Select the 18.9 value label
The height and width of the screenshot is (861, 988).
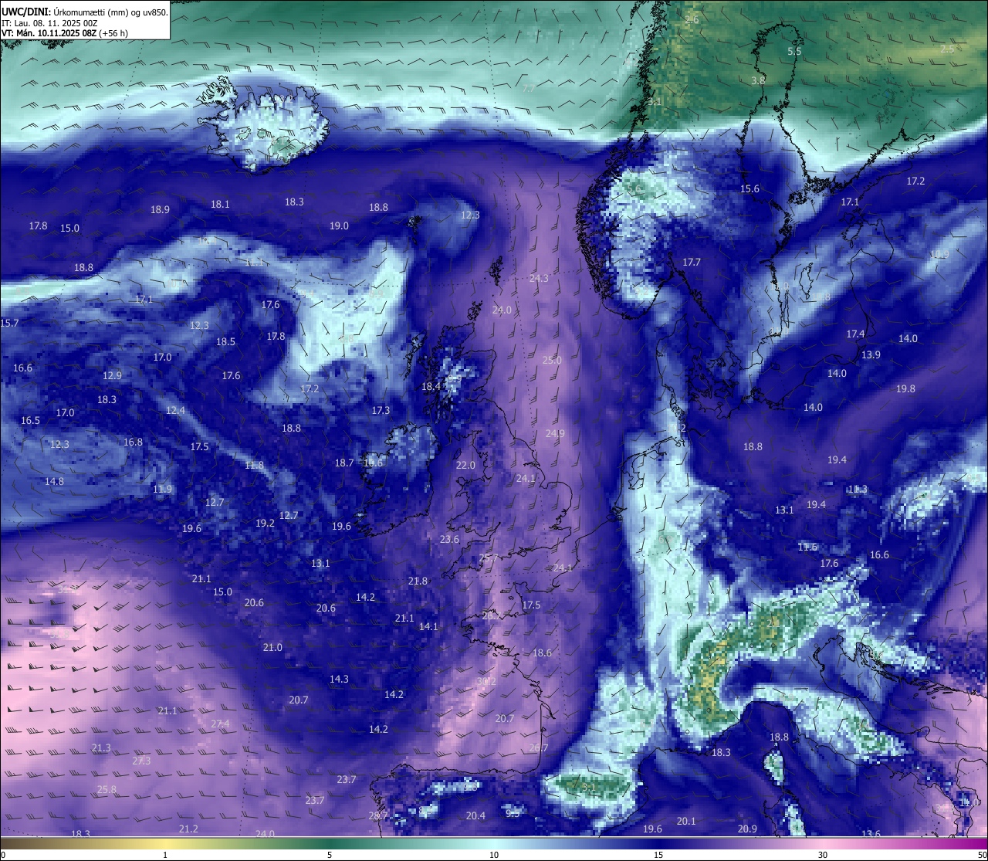(x=160, y=209)
